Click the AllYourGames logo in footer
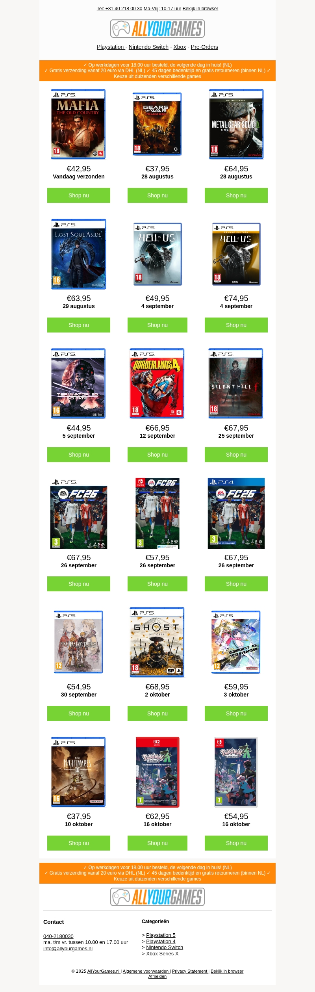 pos(157,897)
